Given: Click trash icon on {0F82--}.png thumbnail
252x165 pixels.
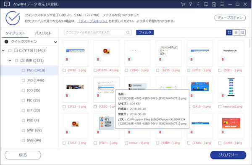Looking at the screenshot, I should (x=67, y=59).
